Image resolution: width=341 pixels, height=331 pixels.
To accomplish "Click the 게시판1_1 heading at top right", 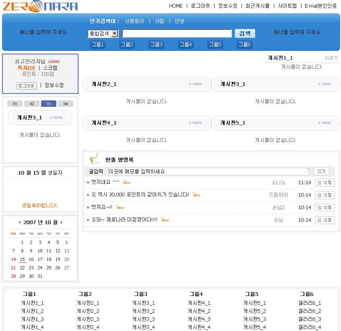I will [x=280, y=58].
